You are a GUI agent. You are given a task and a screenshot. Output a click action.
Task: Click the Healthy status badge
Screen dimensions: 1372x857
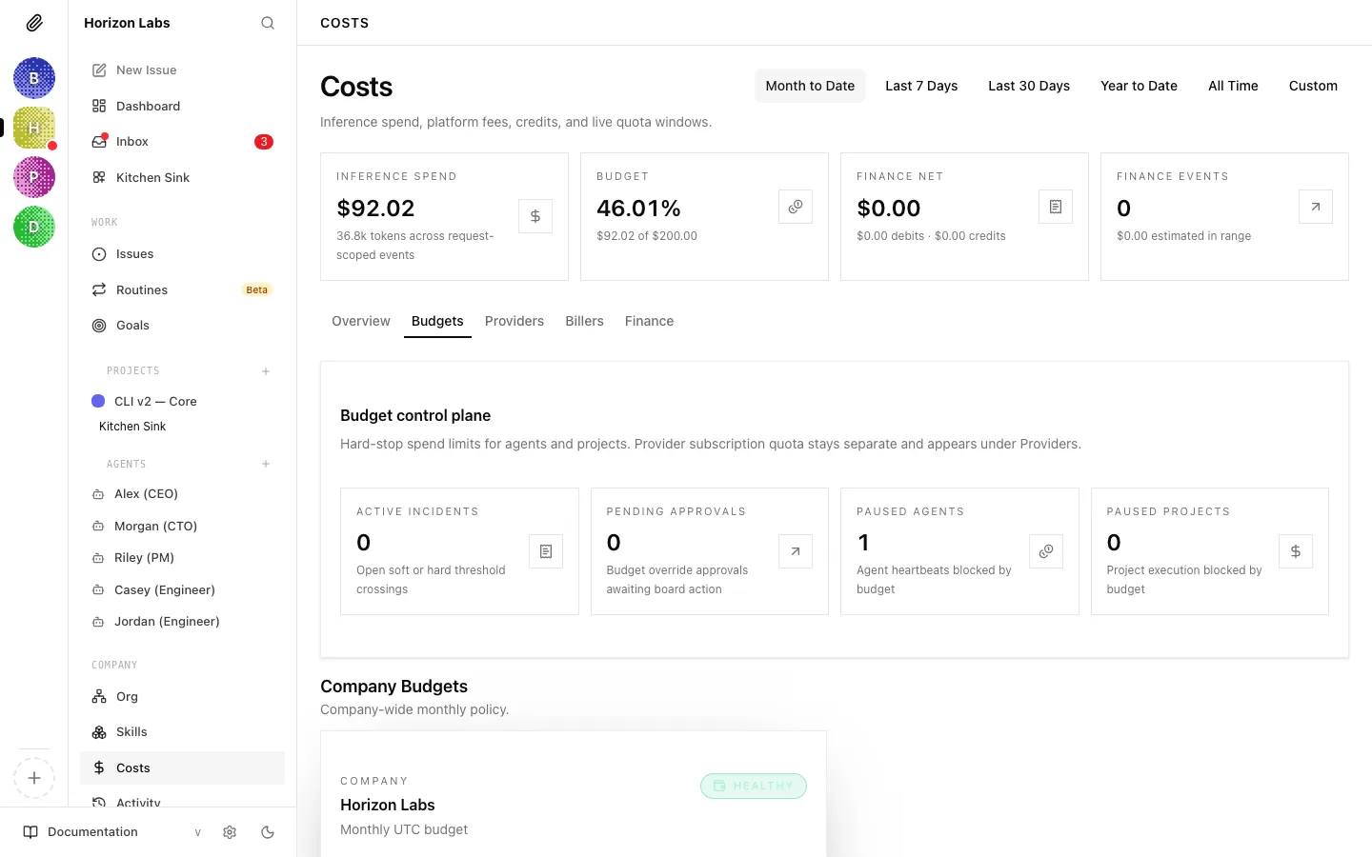[754, 786]
